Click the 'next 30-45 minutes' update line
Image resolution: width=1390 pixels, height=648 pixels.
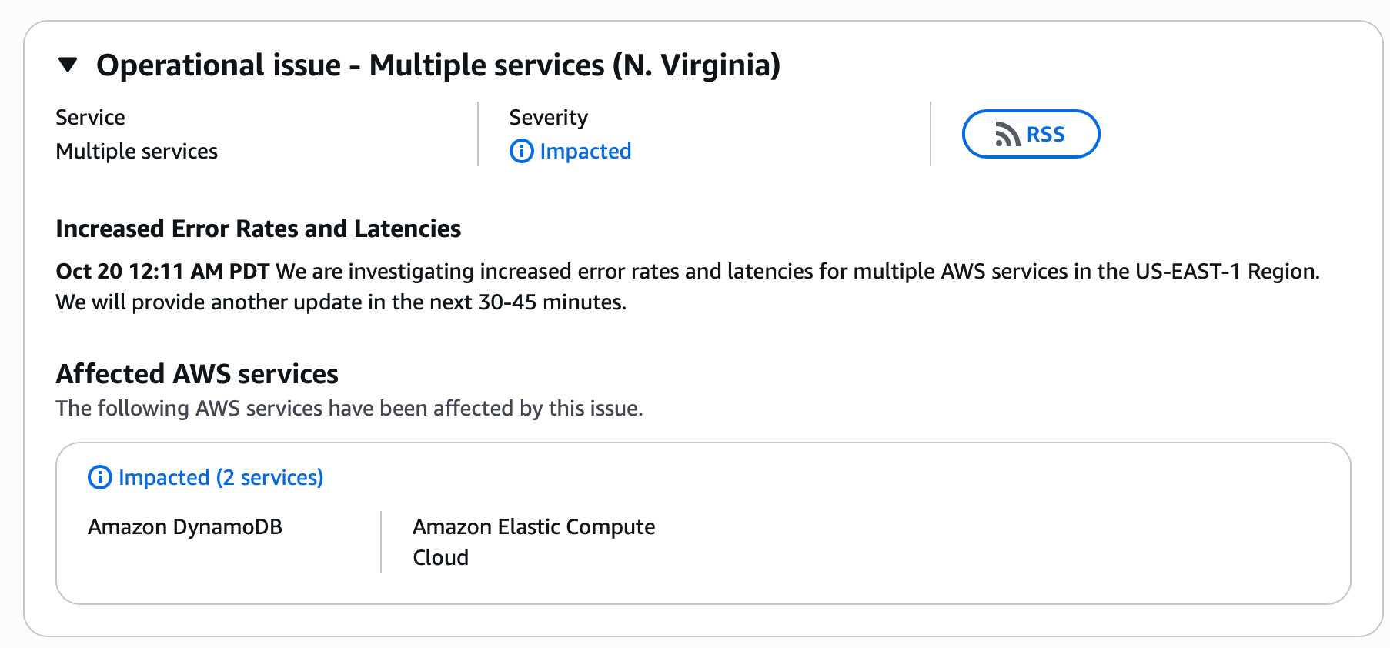coord(341,302)
